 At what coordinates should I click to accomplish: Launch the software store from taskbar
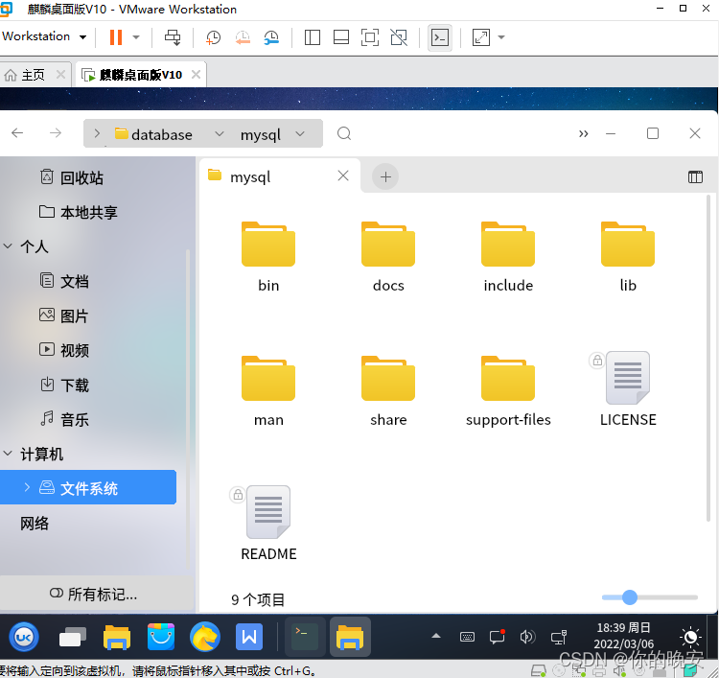coord(161,637)
